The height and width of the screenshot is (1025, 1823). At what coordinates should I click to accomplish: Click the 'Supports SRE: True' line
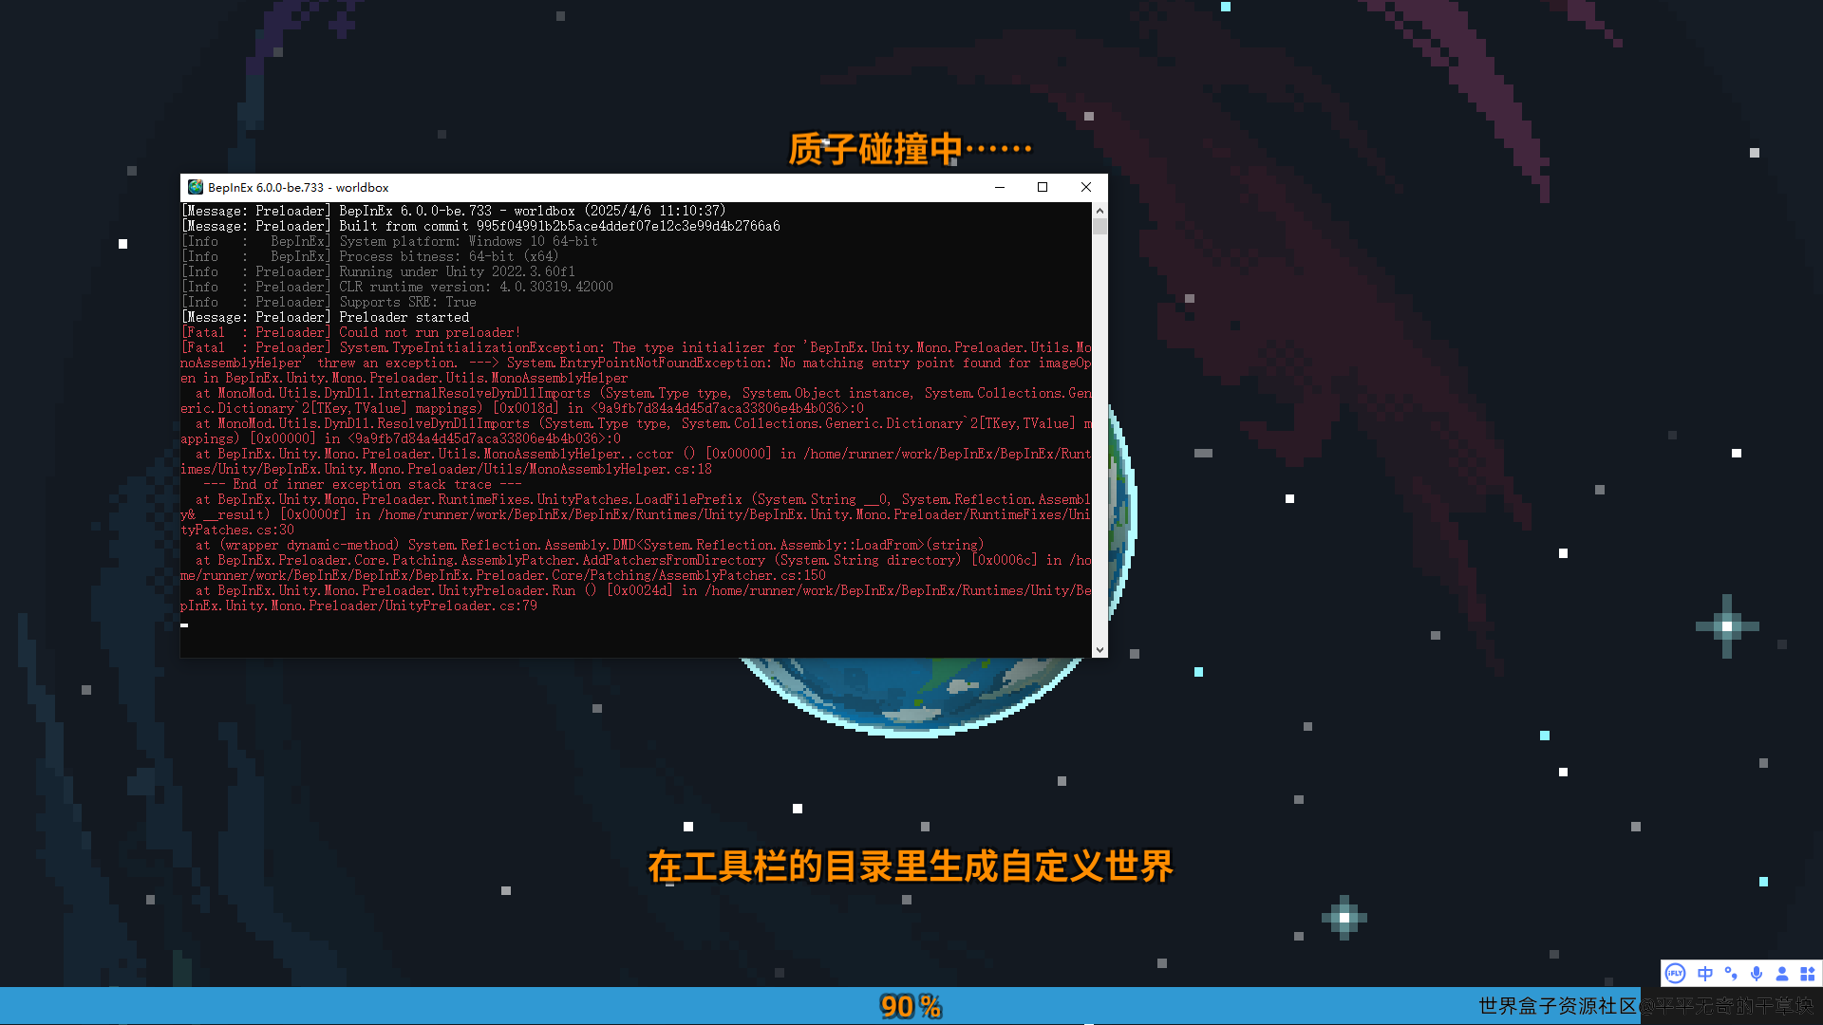pyautogui.click(x=329, y=302)
